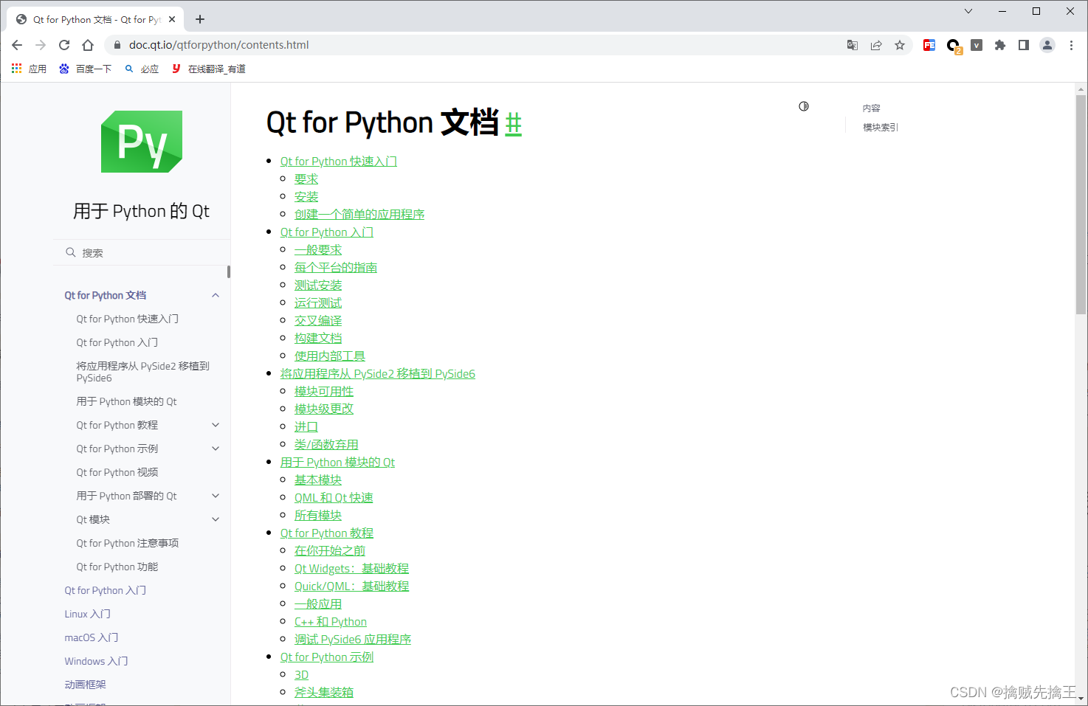Image resolution: width=1088 pixels, height=706 pixels.
Task: Expand the 用于 Python 部署的 Qt sidebar item
Action: (216, 496)
